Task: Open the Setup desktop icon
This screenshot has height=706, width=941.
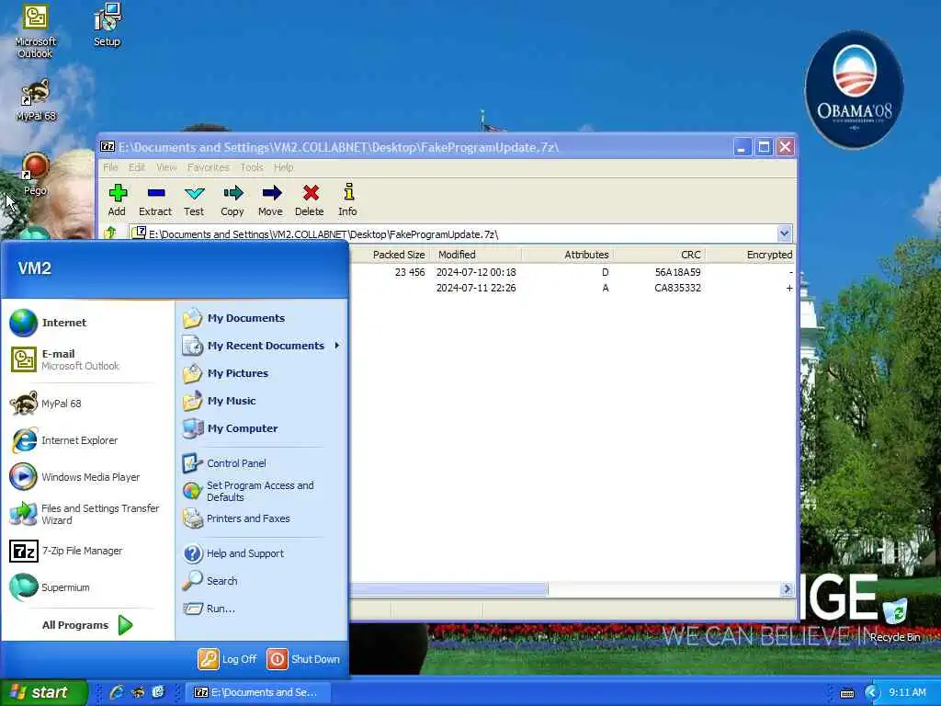Action: point(108,25)
